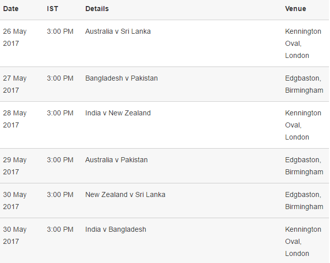330x263 pixels.
Task: Click the "IST" column header
Action: [52, 9]
